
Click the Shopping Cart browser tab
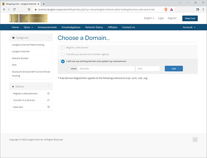[21, 4]
